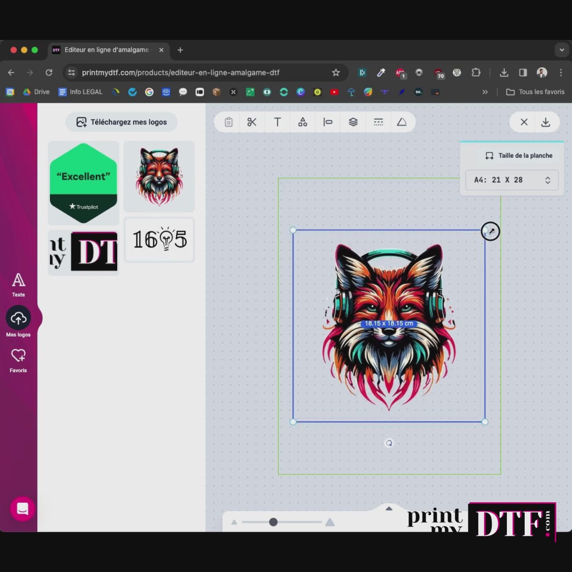Open the Favoris sidebar tab
Image resolution: width=572 pixels, height=572 pixels.
click(18, 360)
